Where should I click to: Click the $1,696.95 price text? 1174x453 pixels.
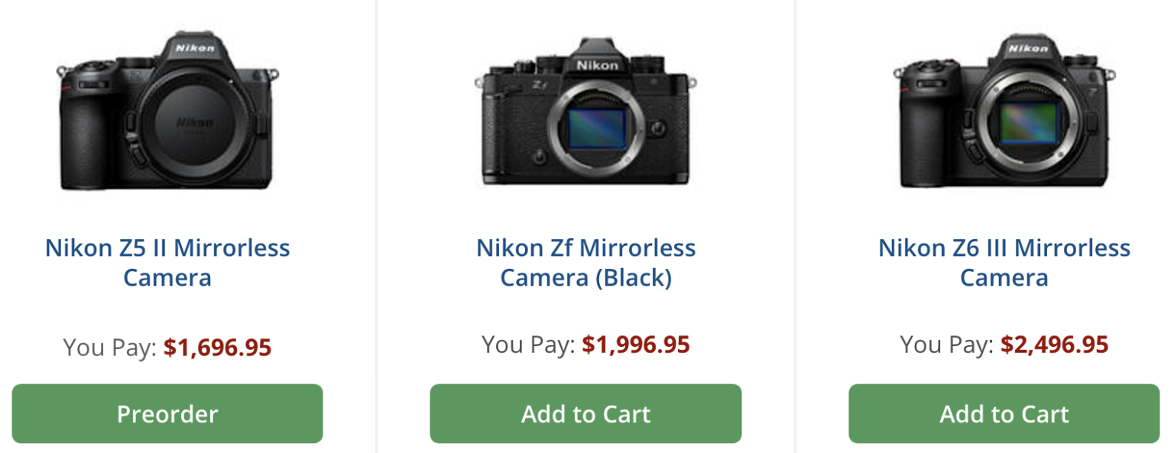coord(216,345)
